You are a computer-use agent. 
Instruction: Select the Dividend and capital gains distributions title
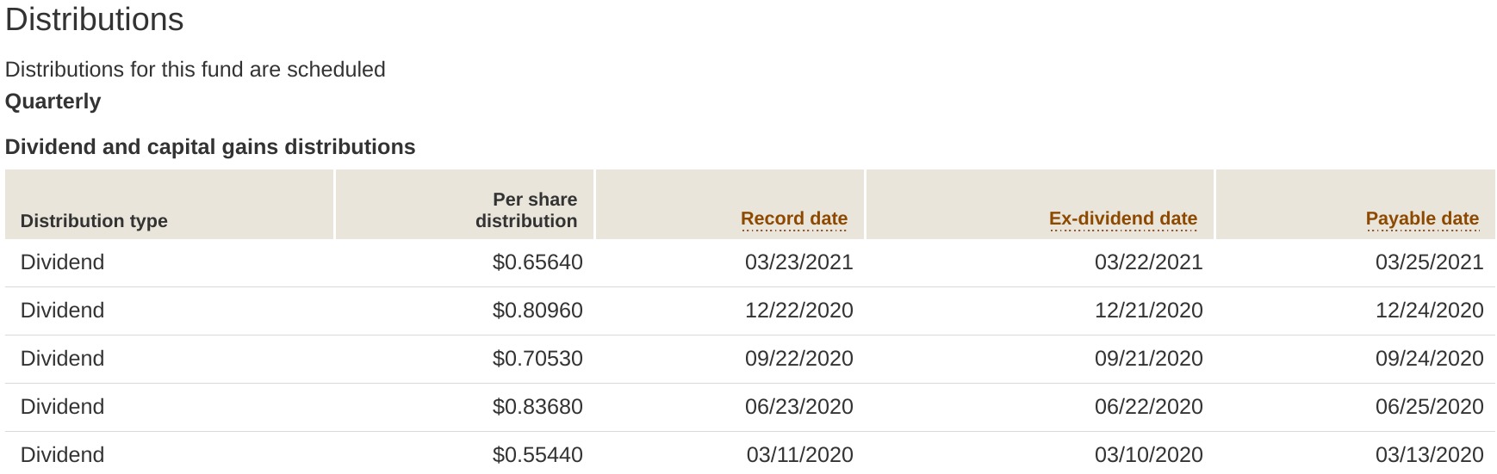point(210,147)
